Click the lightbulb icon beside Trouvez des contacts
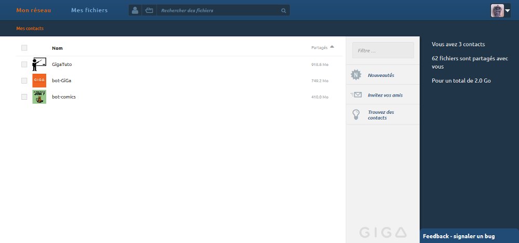 356,115
